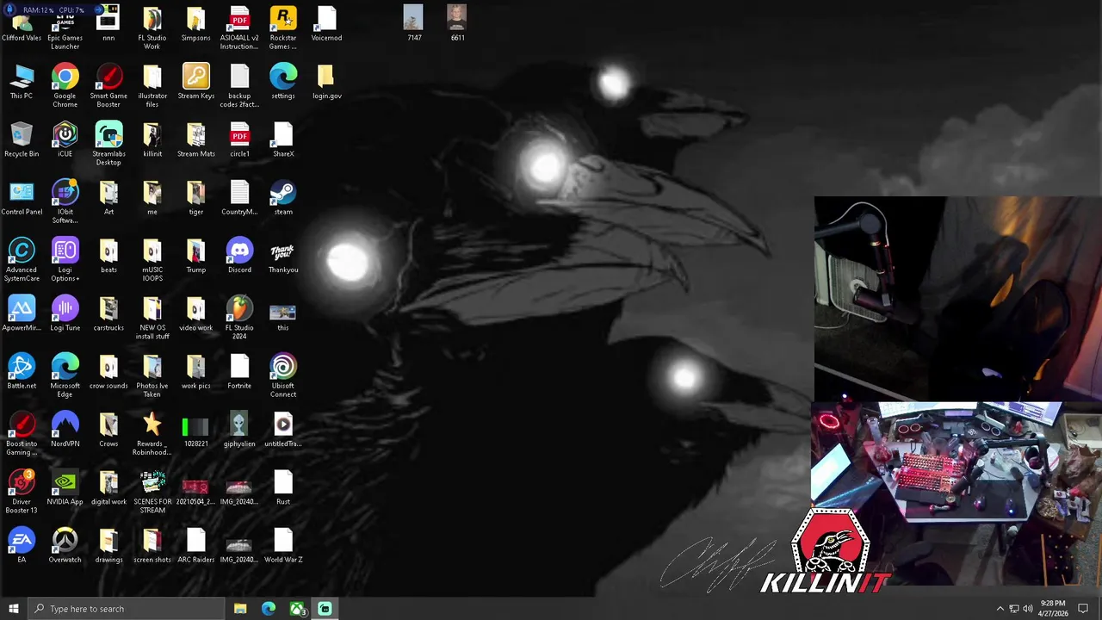Viewport: 1102px width, 620px height.
Task: Select the Stream Keys icon
Action: [195, 82]
